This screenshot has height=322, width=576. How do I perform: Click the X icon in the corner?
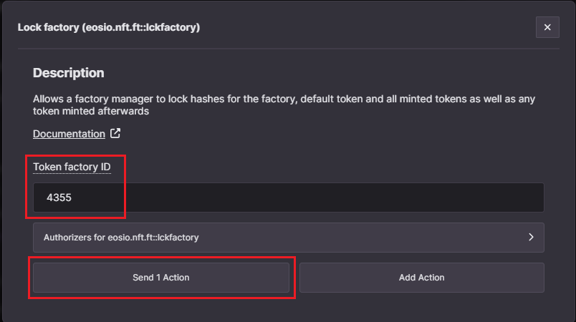point(547,27)
